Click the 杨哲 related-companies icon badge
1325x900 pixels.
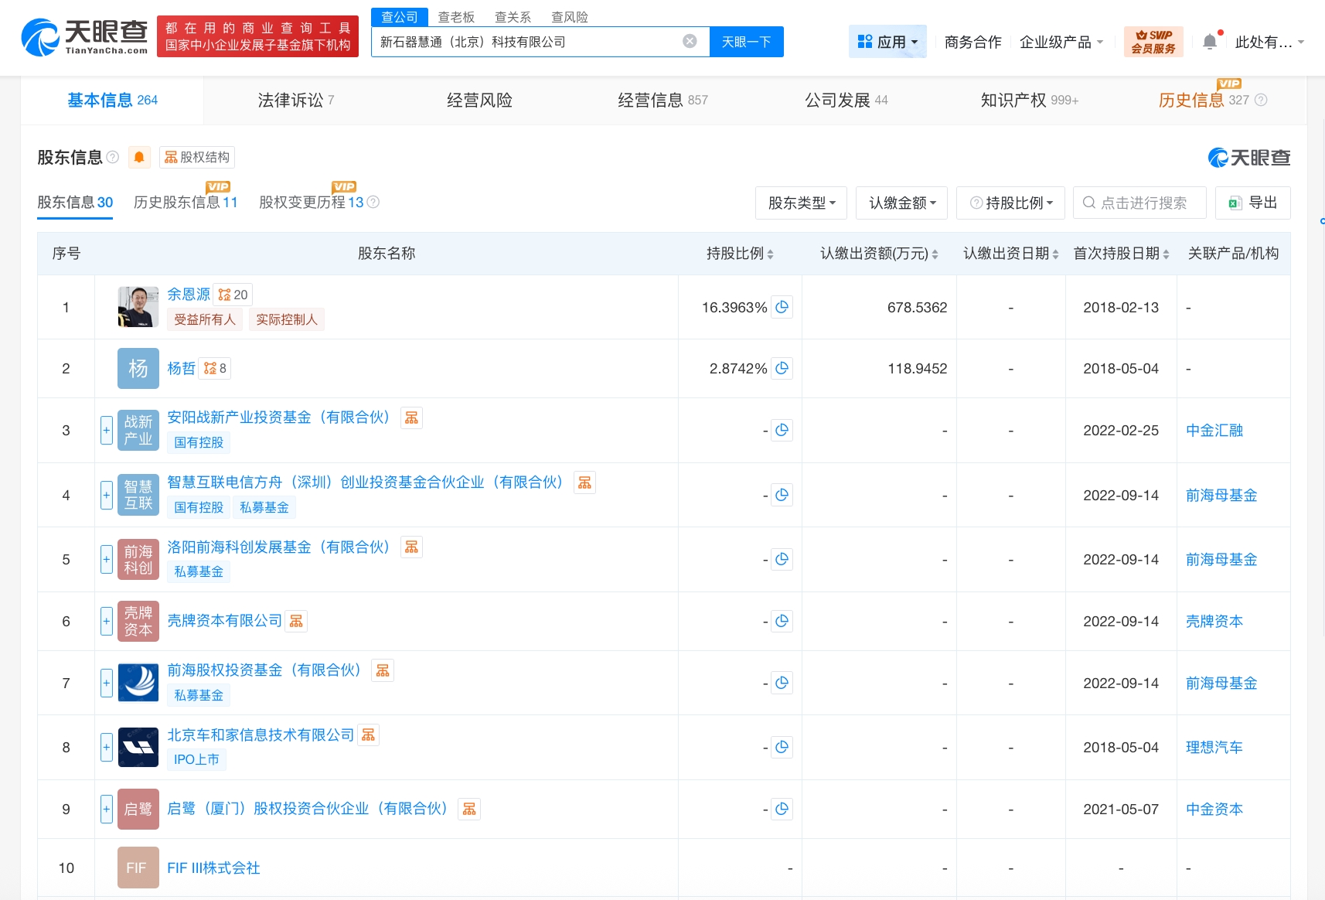tap(215, 369)
